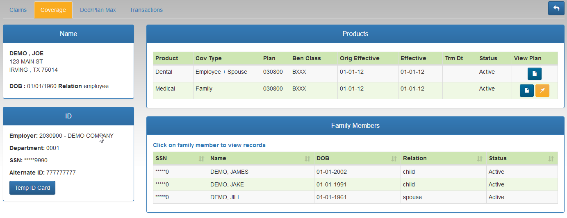The image size is (567, 218).
Task: Select the Family coverage type cell
Action: tap(227, 91)
